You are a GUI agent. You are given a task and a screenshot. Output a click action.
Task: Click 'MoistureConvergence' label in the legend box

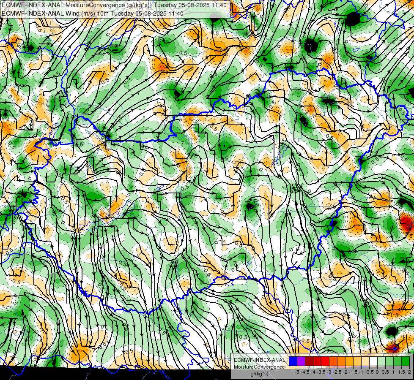259,367
